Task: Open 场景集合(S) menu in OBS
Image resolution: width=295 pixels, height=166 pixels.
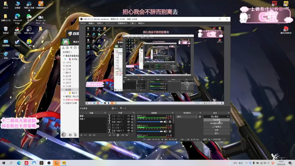Action: (x=122, y=23)
